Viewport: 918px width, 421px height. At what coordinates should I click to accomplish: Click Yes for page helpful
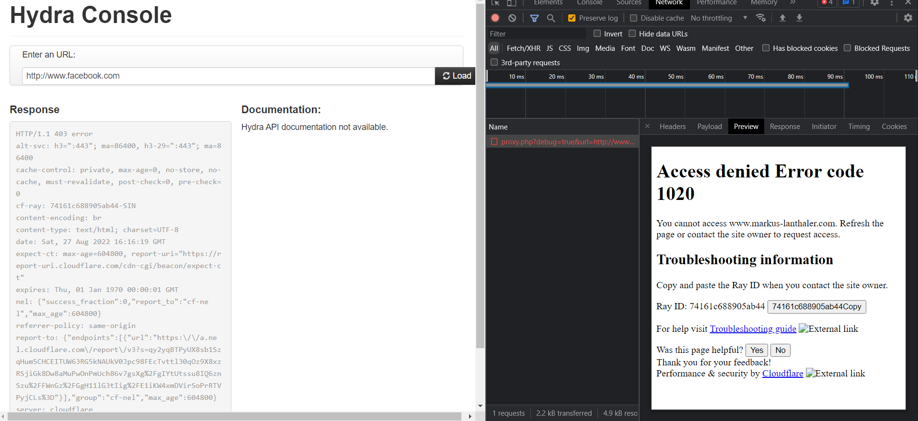point(757,350)
